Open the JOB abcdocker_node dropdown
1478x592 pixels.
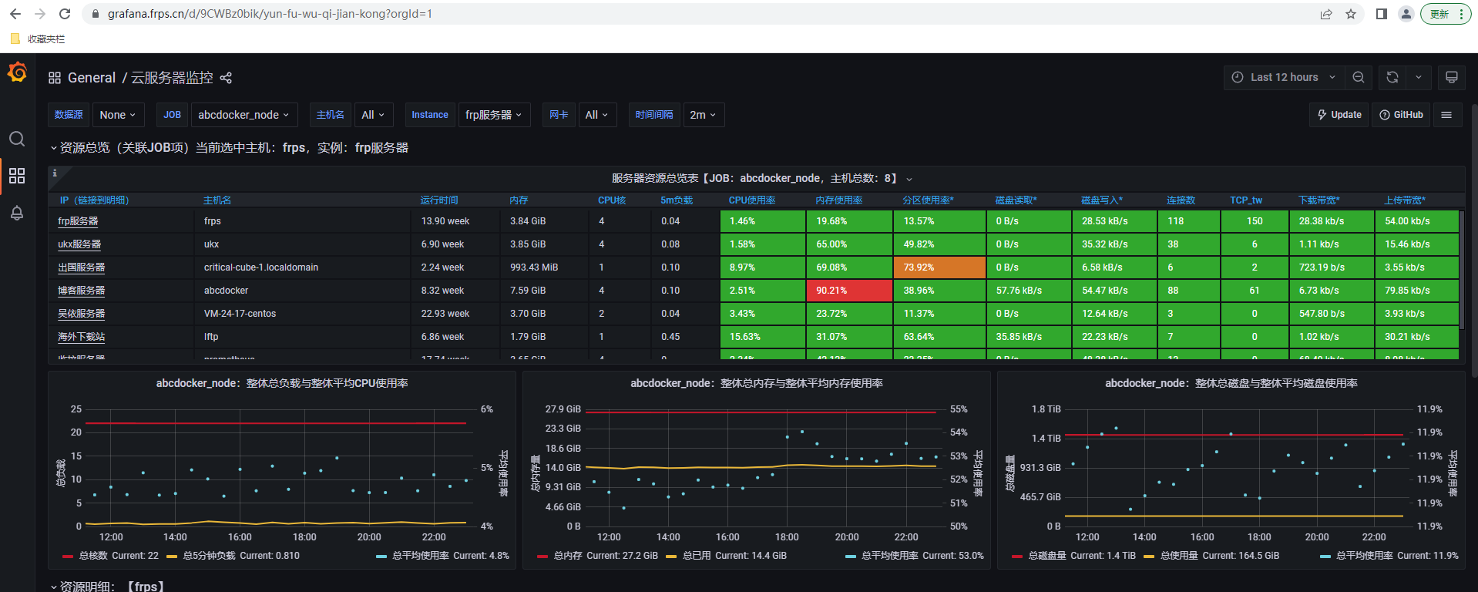244,115
